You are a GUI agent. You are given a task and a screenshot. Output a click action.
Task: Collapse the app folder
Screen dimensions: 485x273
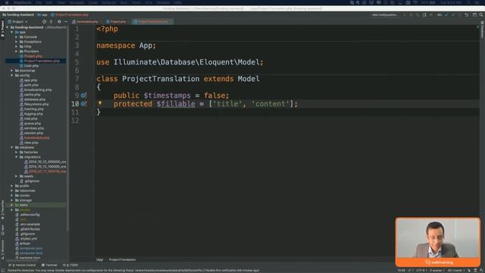12,32
